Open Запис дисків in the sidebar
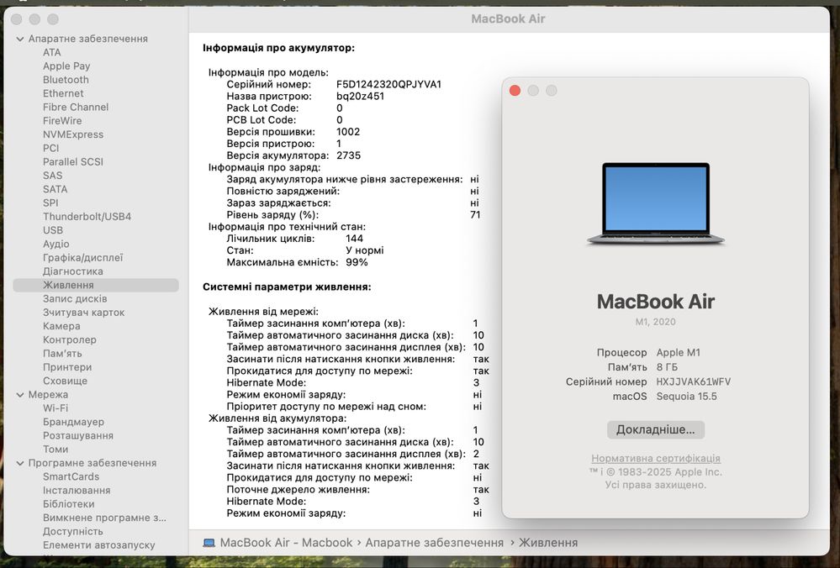The height and width of the screenshot is (568, 840). coord(75,299)
